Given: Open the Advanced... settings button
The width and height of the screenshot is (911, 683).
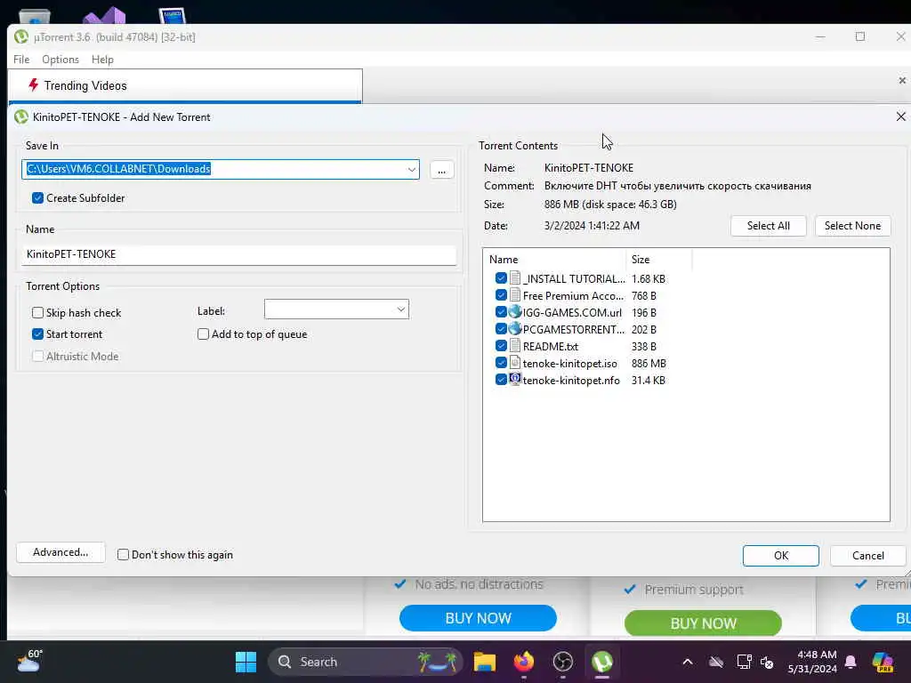Looking at the screenshot, I should pyautogui.click(x=60, y=552).
